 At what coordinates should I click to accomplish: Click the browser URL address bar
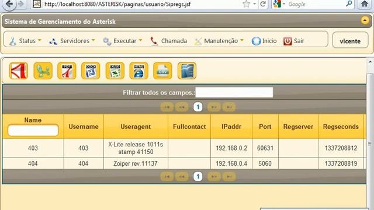click(x=138, y=4)
